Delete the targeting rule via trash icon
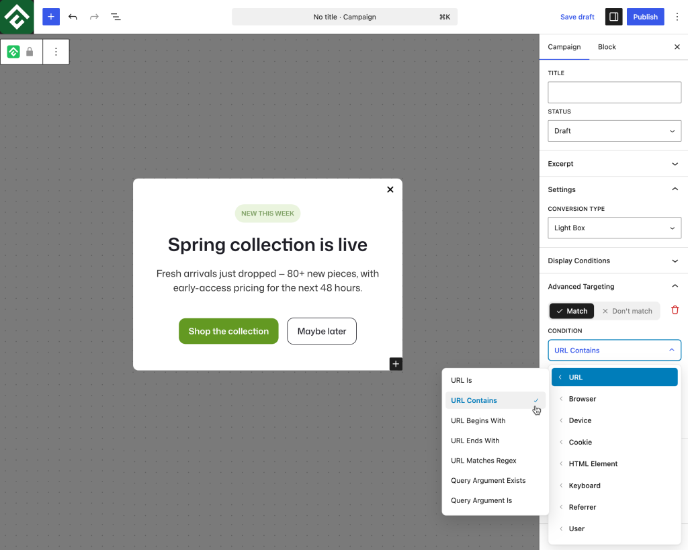Screen dimensions: 688x550 tap(675, 310)
